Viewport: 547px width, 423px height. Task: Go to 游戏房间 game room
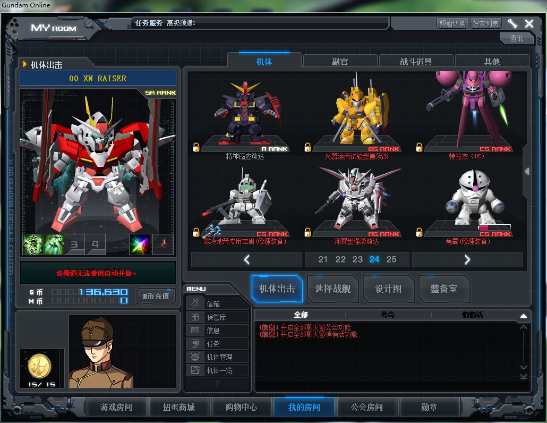(116, 407)
